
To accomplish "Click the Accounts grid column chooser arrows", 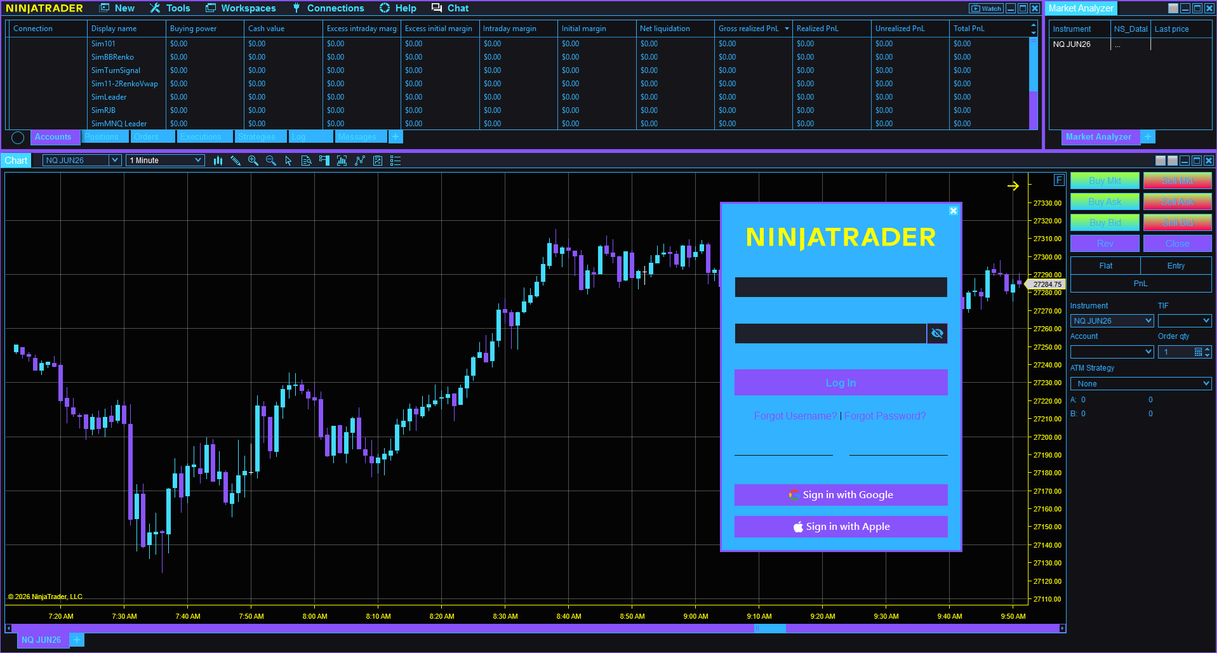I will point(1034,29).
